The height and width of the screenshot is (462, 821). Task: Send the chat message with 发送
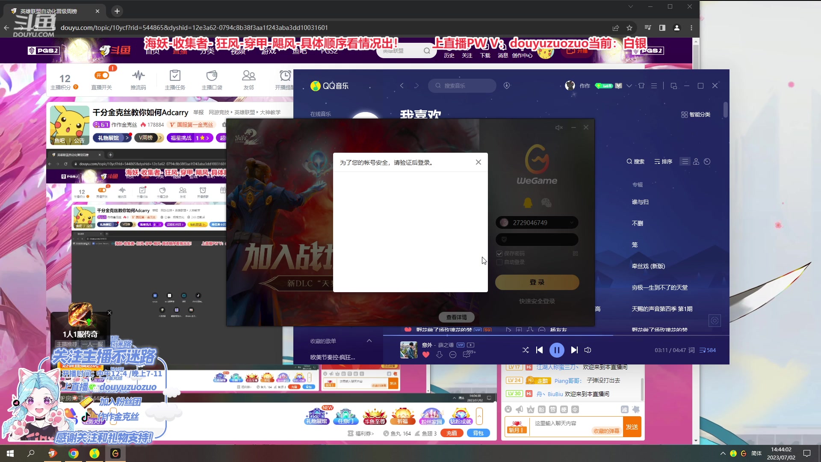[632, 427]
